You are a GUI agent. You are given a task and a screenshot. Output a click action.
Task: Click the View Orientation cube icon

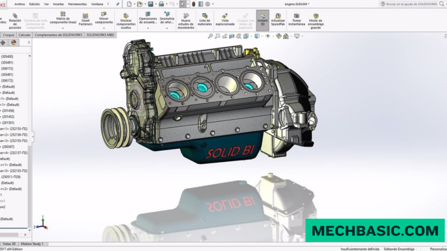point(246,36)
